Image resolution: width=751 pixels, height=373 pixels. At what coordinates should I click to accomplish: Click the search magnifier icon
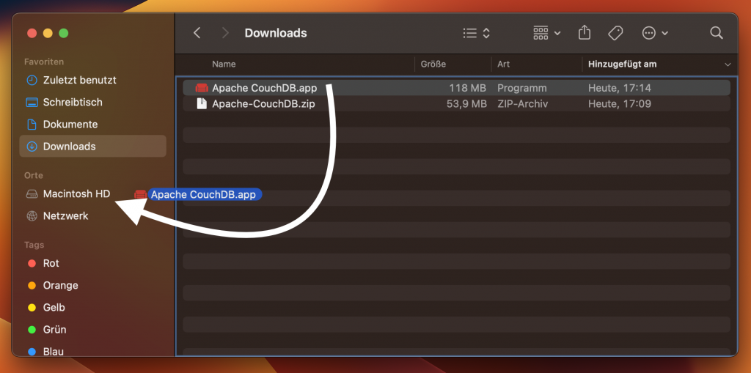tap(716, 33)
